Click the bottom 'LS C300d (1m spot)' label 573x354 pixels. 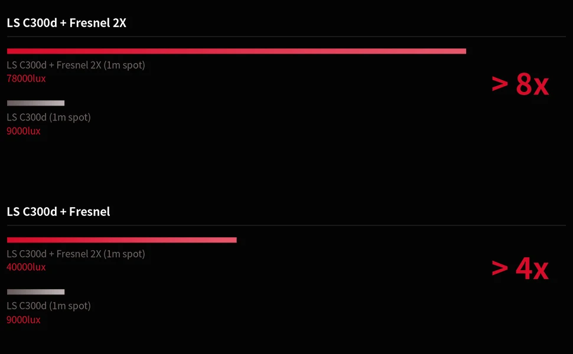(x=48, y=306)
